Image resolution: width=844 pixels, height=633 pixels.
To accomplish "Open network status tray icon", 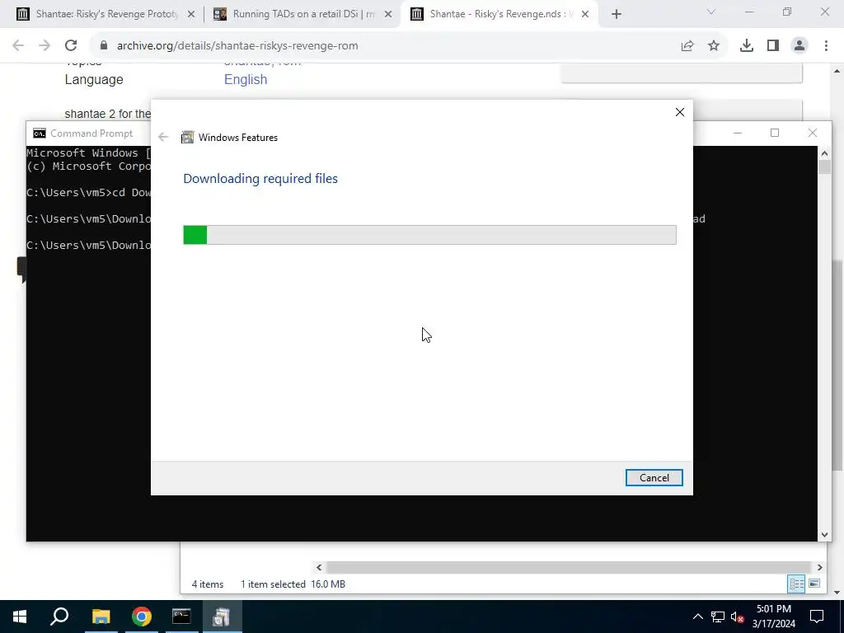I will pos(718,617).
